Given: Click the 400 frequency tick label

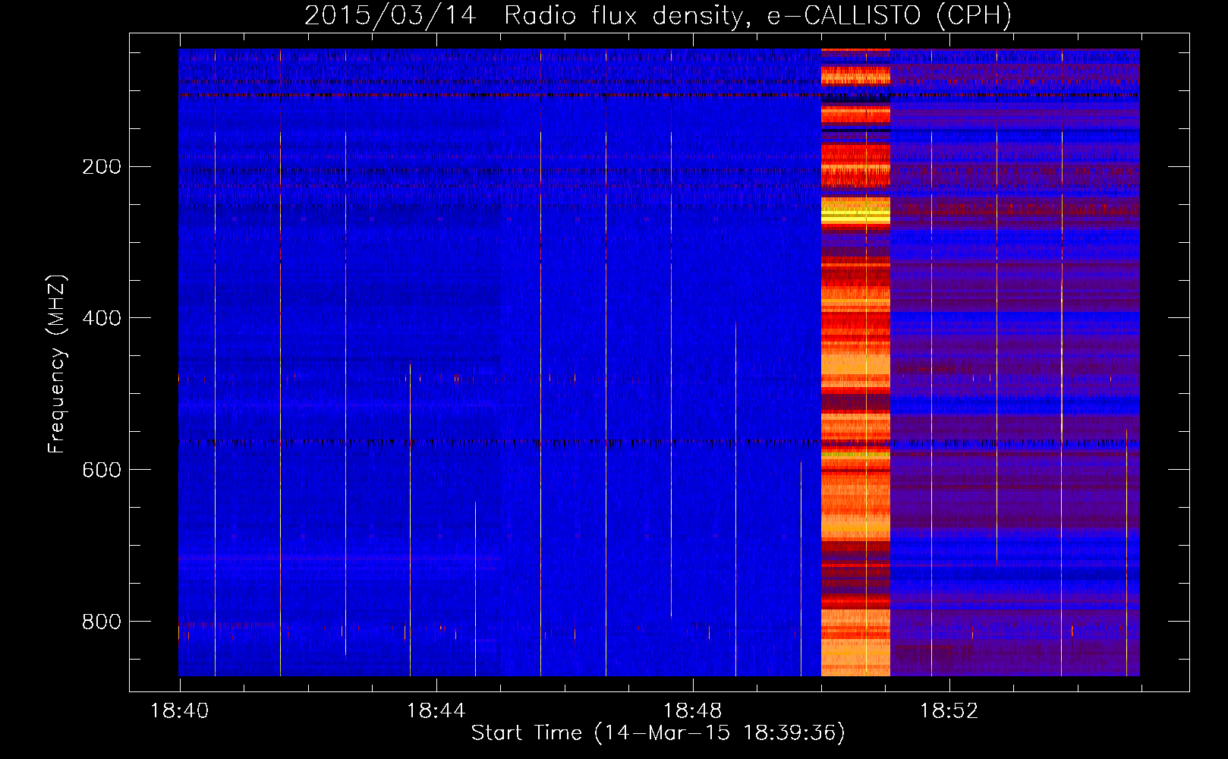Looking at the screenshot, I should (102, 318).
